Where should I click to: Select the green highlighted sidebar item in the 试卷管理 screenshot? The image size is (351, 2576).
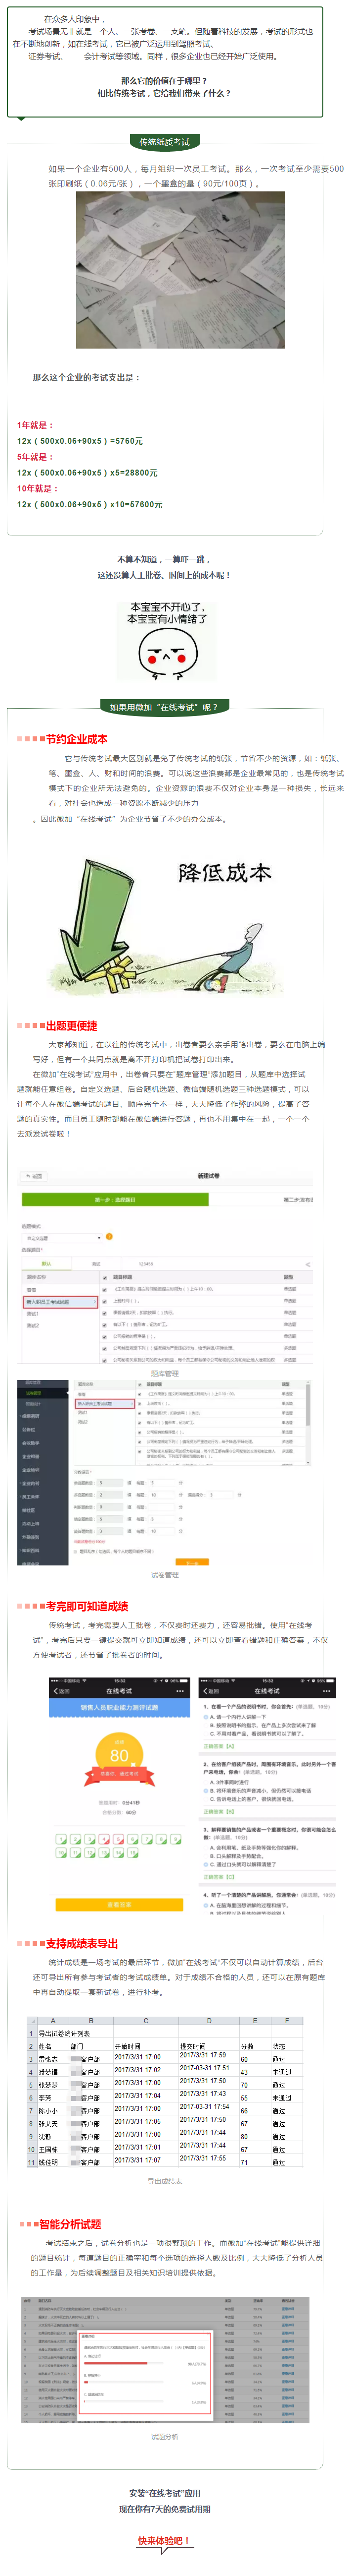(x=33, y=1394)
